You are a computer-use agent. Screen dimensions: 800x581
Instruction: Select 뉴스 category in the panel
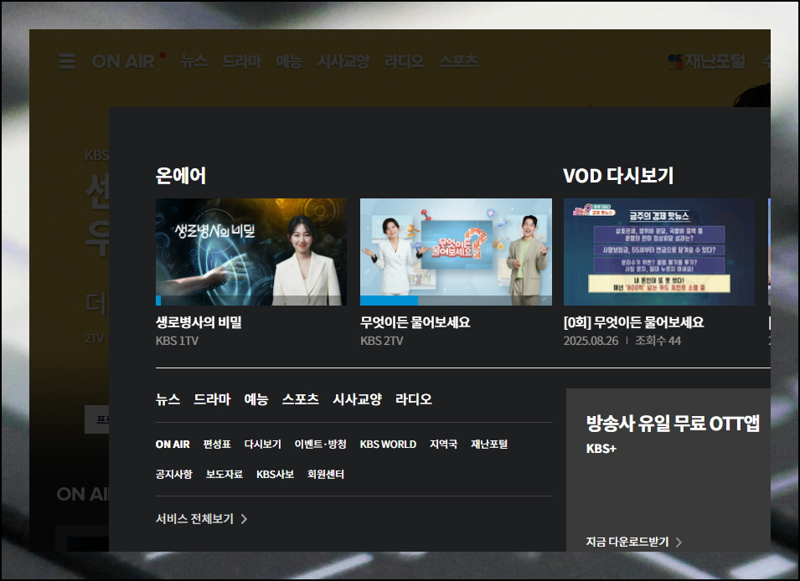(x=168, y=398)
